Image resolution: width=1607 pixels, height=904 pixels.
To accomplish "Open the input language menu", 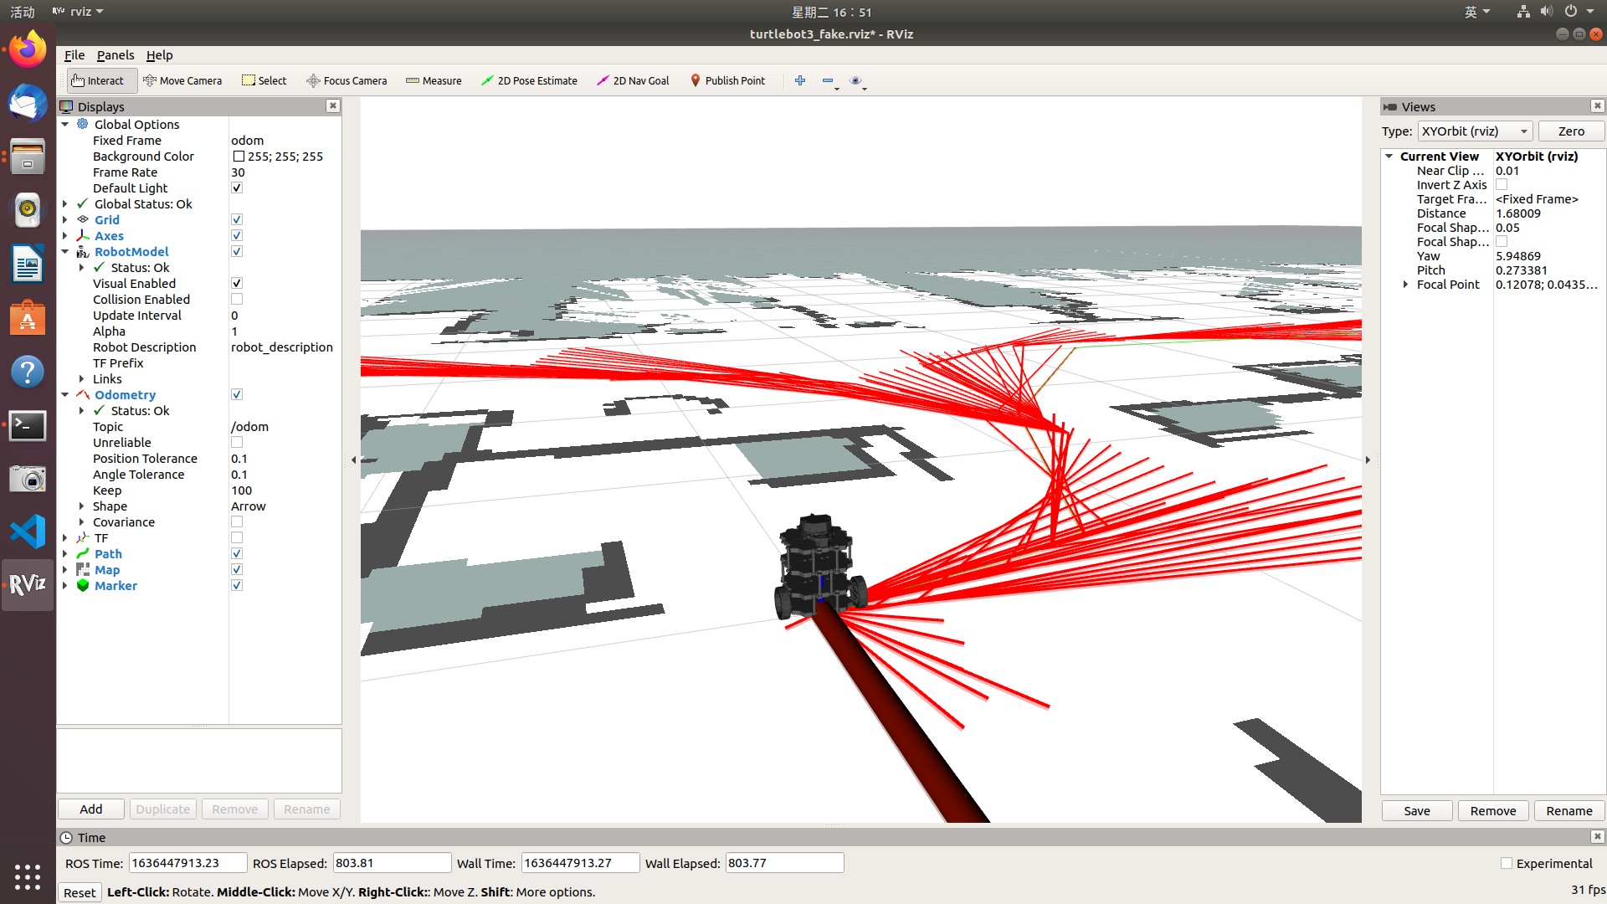I will 1477,11.
